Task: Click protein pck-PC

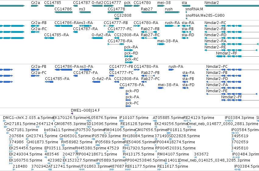Action: click(x=128, y=106)
